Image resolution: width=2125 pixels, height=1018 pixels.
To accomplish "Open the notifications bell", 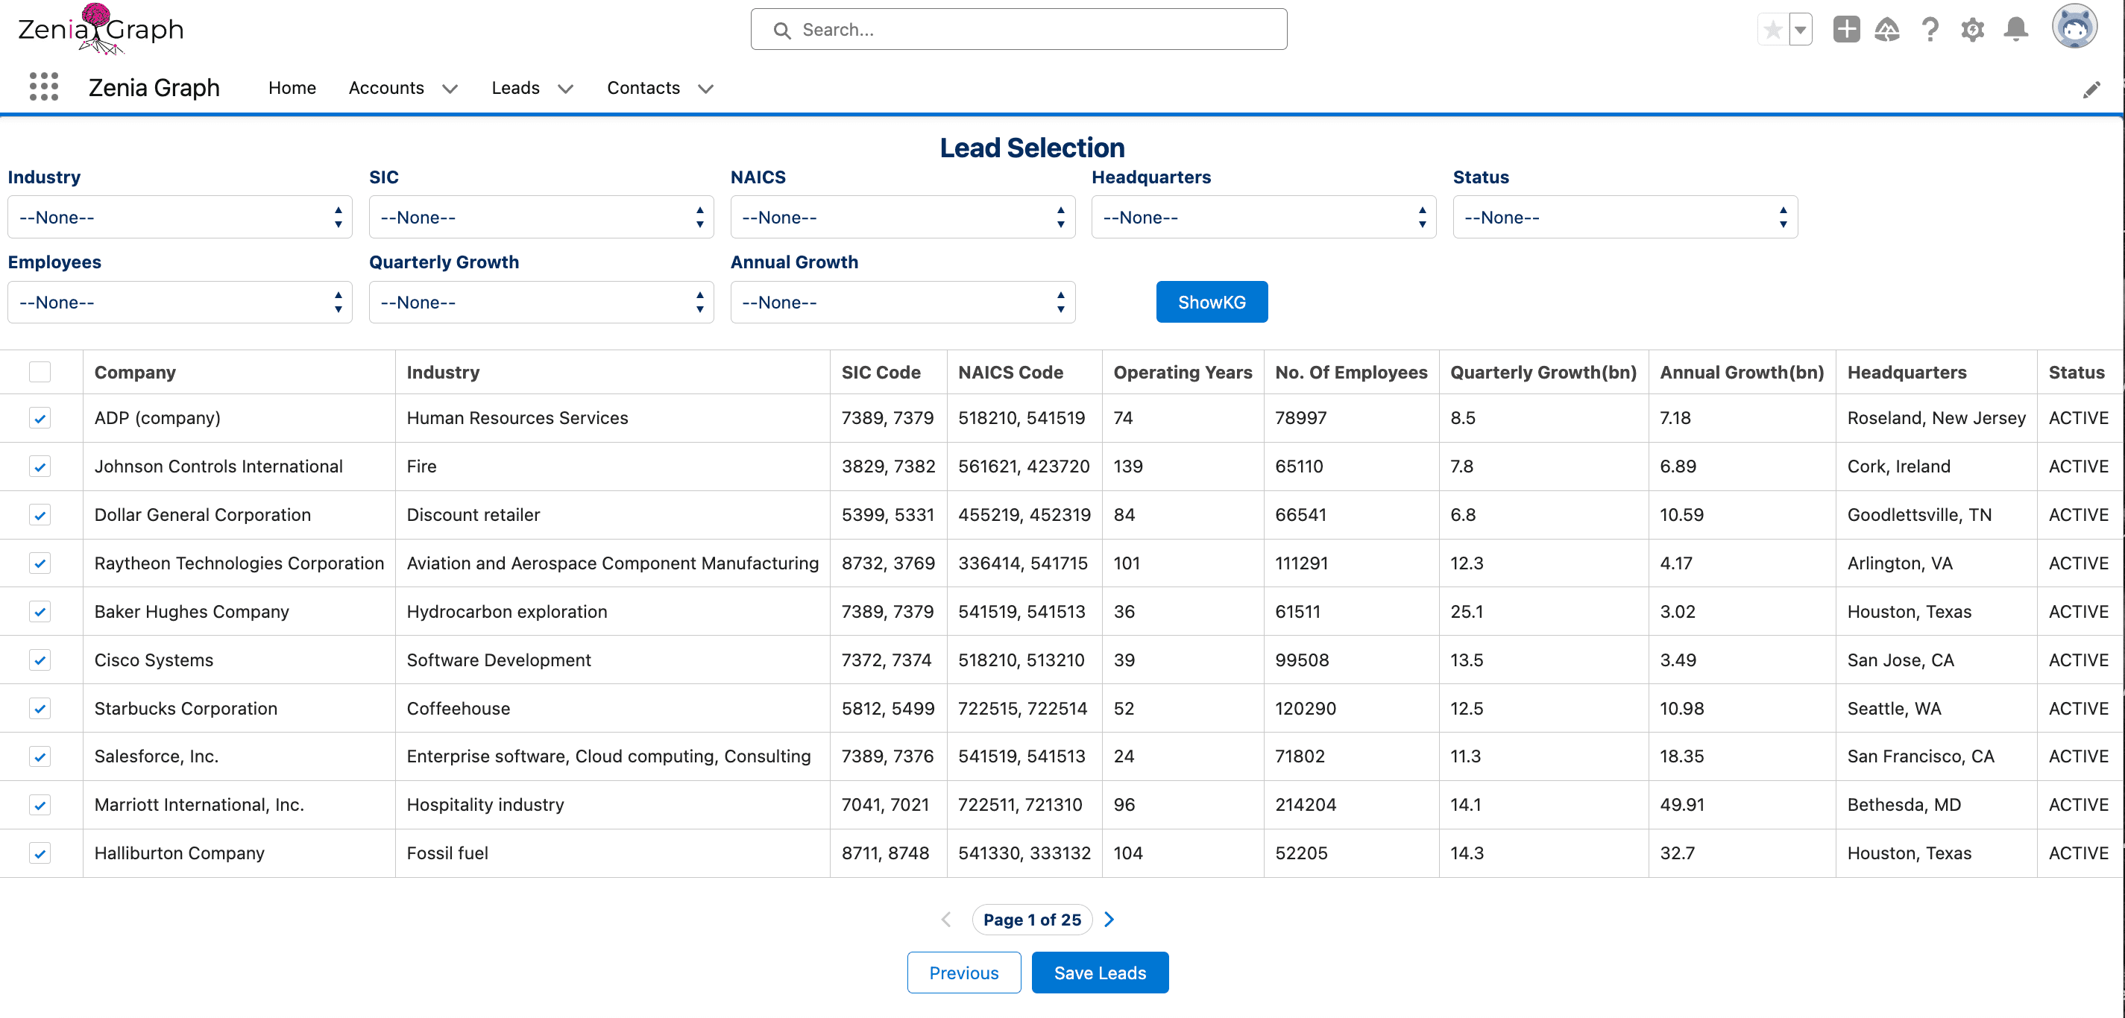I will coord(2016,30).
